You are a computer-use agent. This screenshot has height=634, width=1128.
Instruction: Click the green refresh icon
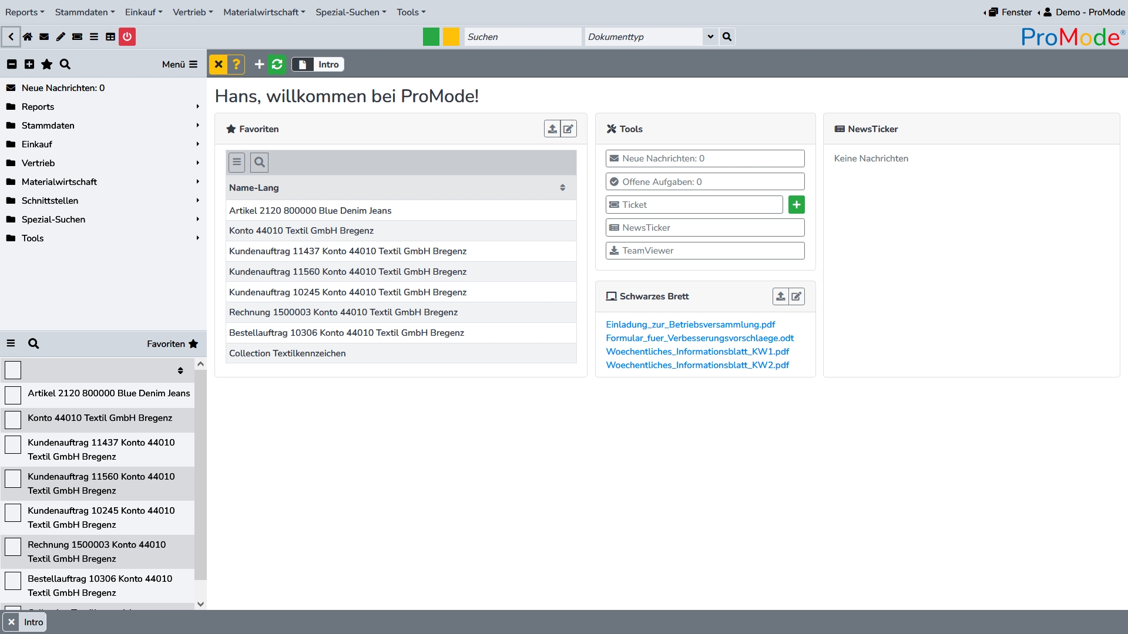pos(277,65)
